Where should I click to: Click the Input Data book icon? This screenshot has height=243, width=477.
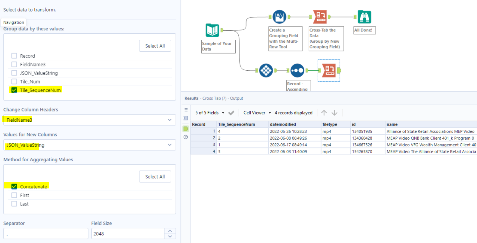pyautogui.click(x=212, y=30)
